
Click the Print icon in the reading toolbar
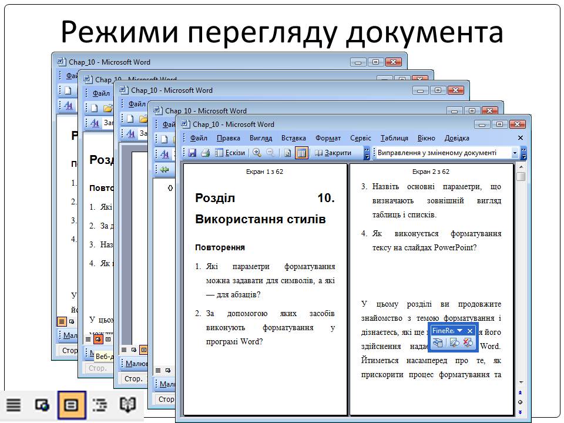click(x=205, y=153)
